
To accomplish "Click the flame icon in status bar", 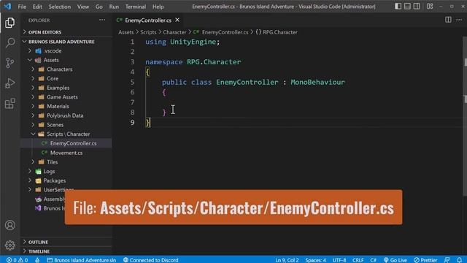I will (x=37, y=260).
